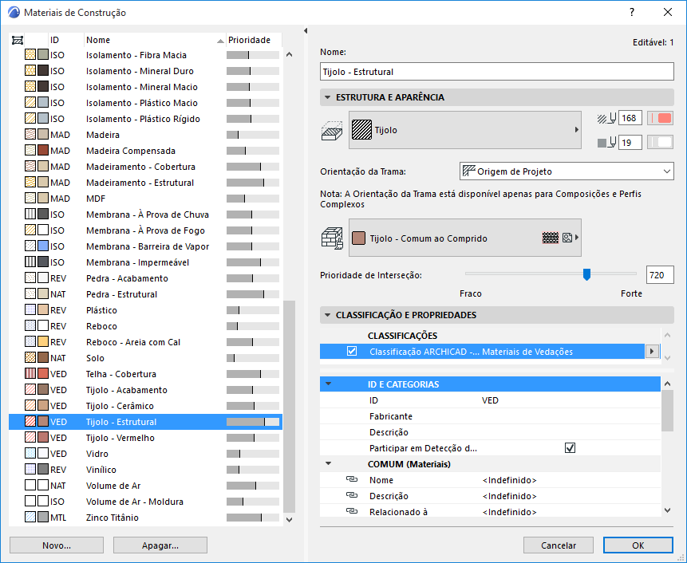The width and height of the screenshot is (687, 563).
Task: Click the properties list down scroll arrow
Action: (667, 510)
